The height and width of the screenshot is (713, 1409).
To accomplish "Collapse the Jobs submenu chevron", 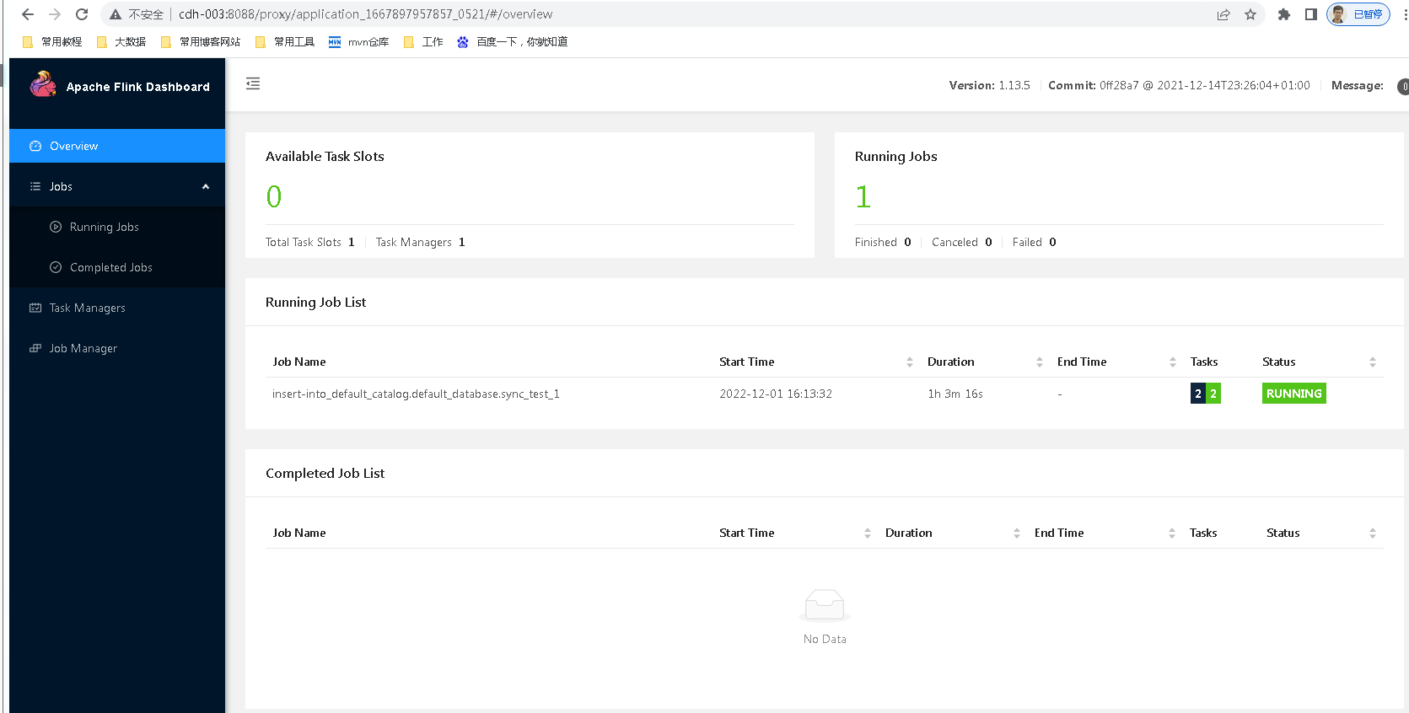I will tap(206, 186).
